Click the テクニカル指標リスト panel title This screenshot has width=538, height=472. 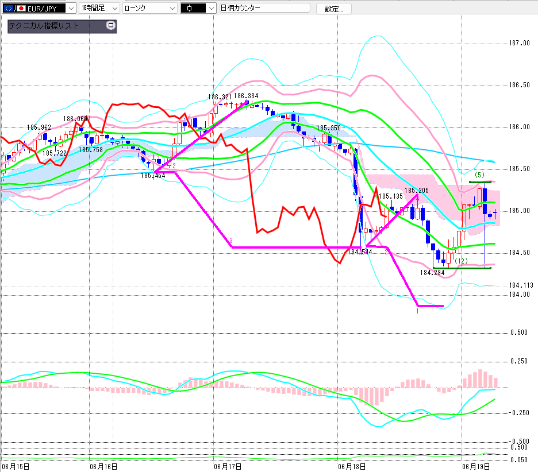[44, 26]
